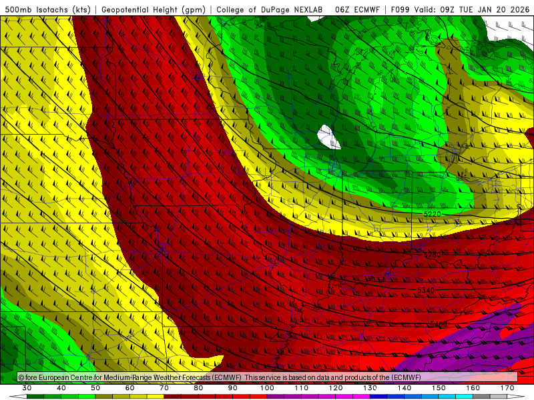
Task: Click the 70 value on the color scale
Action: coord(164,388)
